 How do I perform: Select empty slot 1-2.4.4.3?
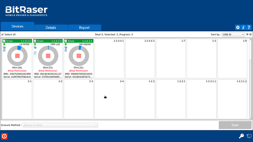click(x=140, y=59)
